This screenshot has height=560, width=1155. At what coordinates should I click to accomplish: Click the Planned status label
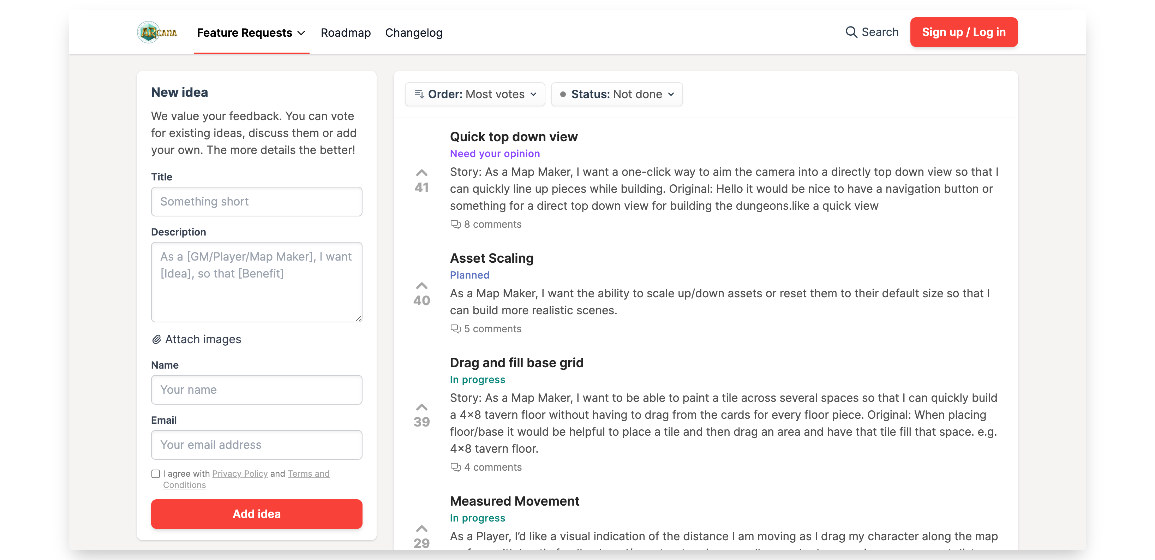[469, 275]
